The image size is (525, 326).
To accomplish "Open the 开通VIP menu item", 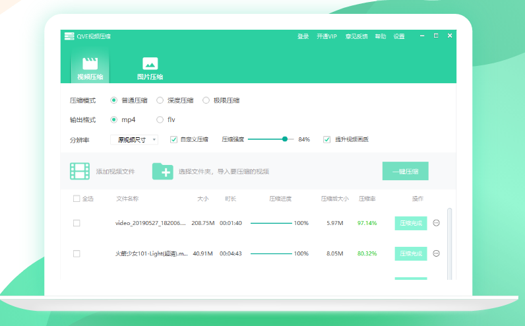I will 326,36.
